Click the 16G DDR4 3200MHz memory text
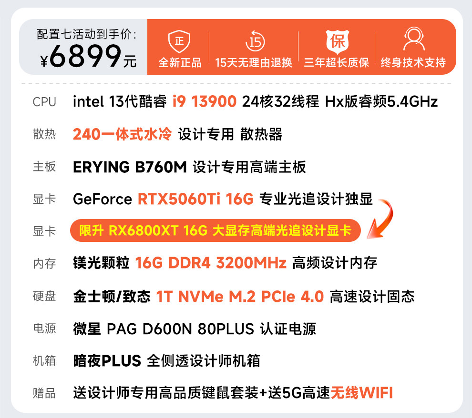 [211, 263]
